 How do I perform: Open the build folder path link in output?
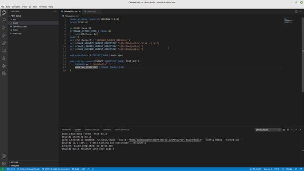click(165, 140)
